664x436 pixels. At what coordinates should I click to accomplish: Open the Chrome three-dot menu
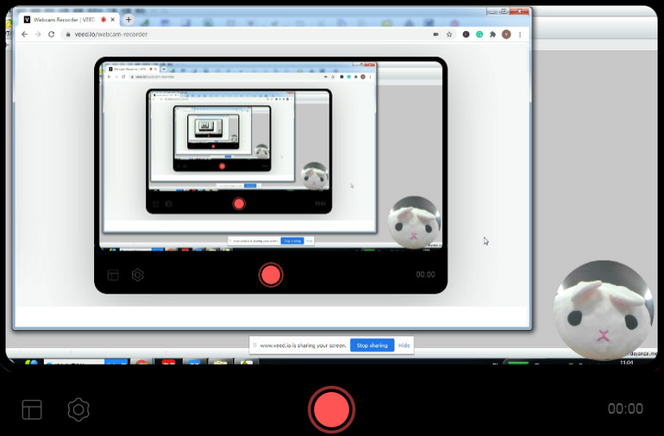pyautogui.click(x=519, y=34)
